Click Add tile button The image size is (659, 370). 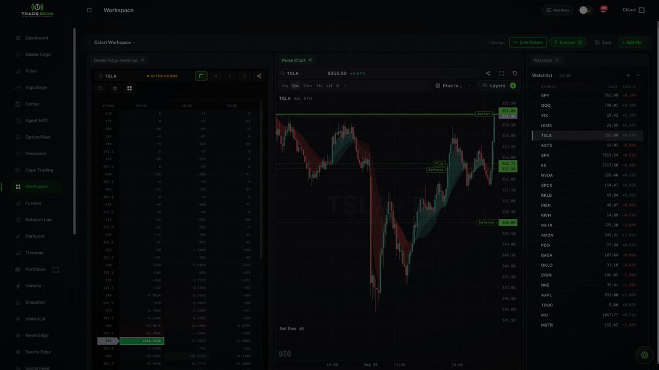[x=632, y=42]
